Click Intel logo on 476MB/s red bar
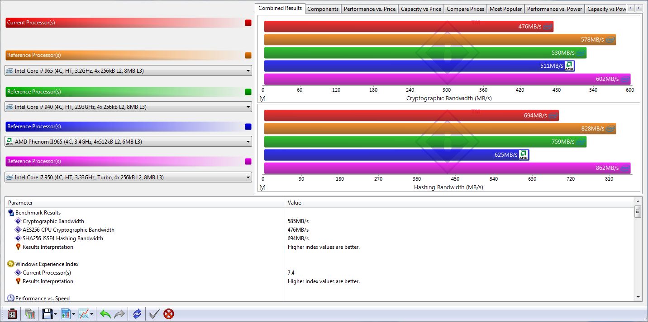This screenshot has width=648, height=322. 548,27
